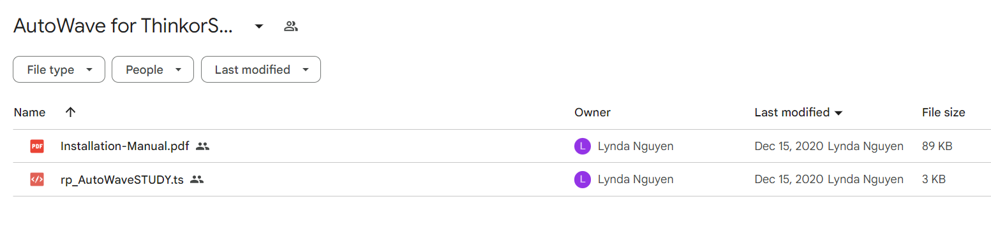Click Lynda Nguyen's avatar on the Installation-Manual row

pos(582,146)
